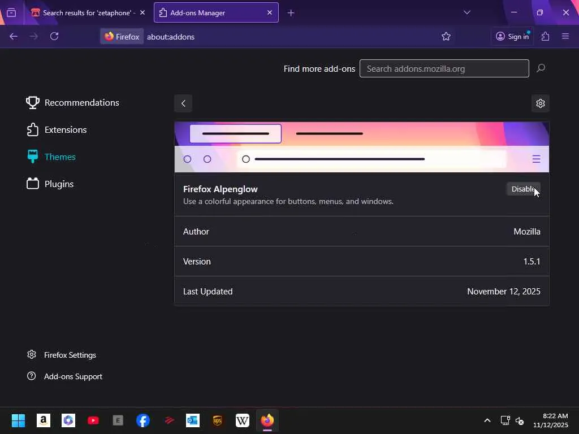Open Add-ons Support link
The image size is (579, 434).
(65, 376)
